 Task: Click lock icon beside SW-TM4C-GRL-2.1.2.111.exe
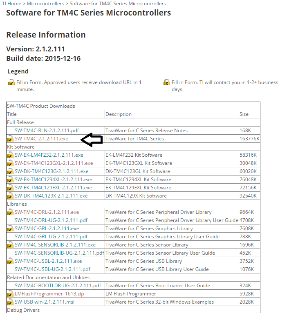[x=10, y=229]
